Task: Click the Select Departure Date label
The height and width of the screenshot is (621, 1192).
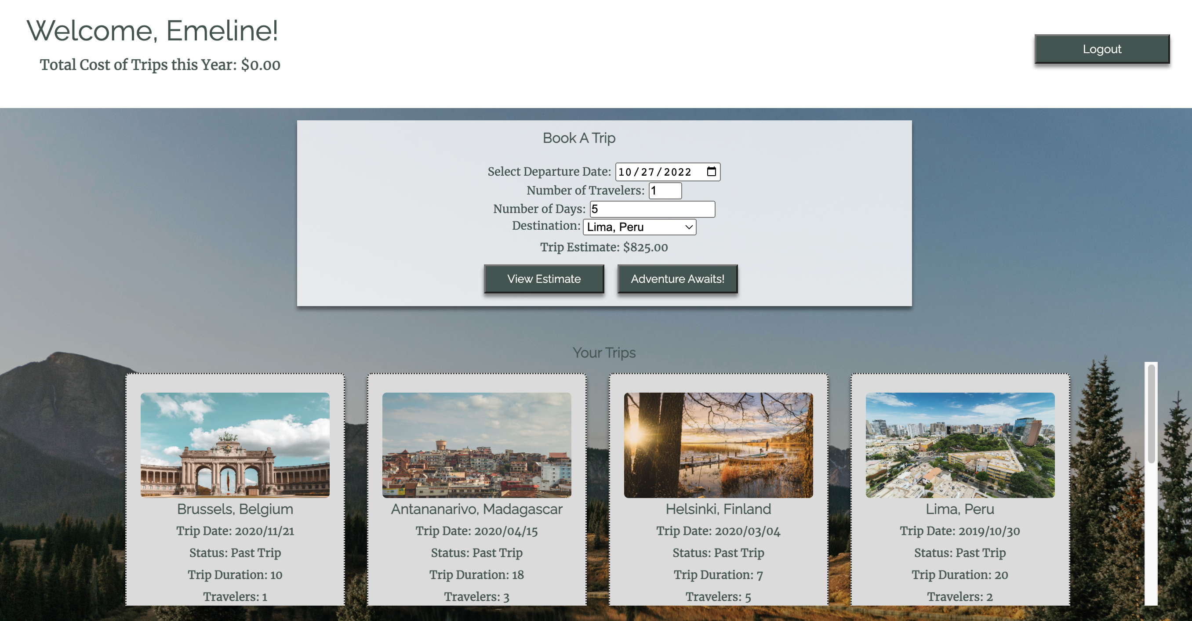Action: coord(549,172)
